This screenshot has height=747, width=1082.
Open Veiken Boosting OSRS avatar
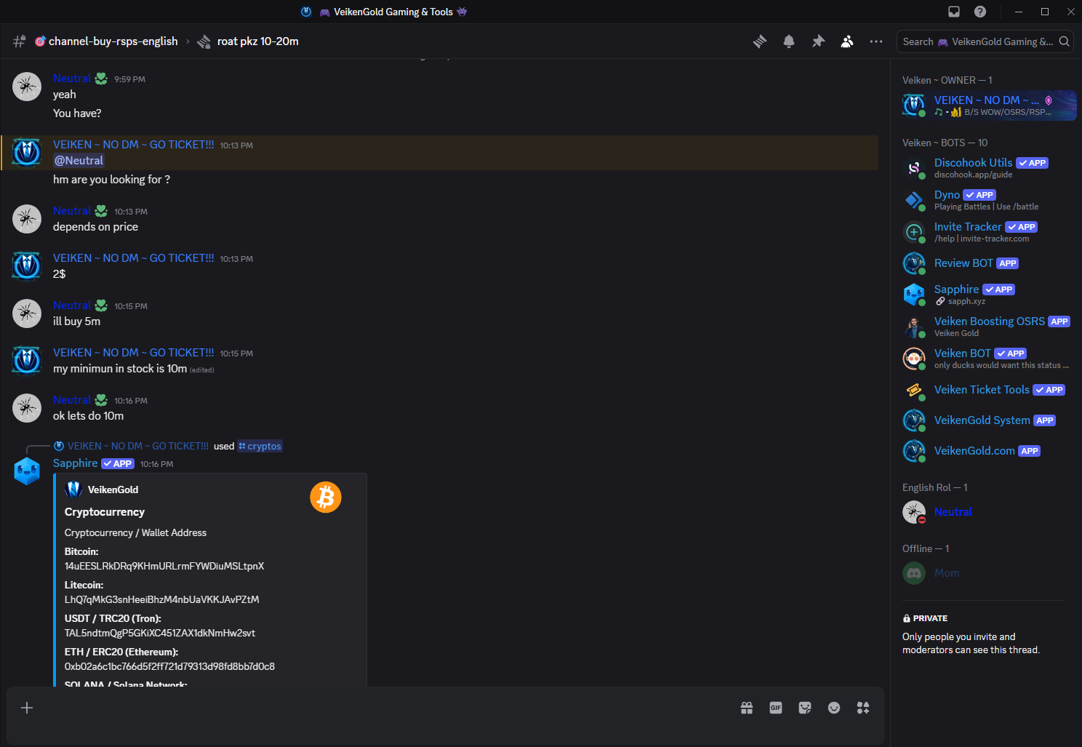(914, 326)
